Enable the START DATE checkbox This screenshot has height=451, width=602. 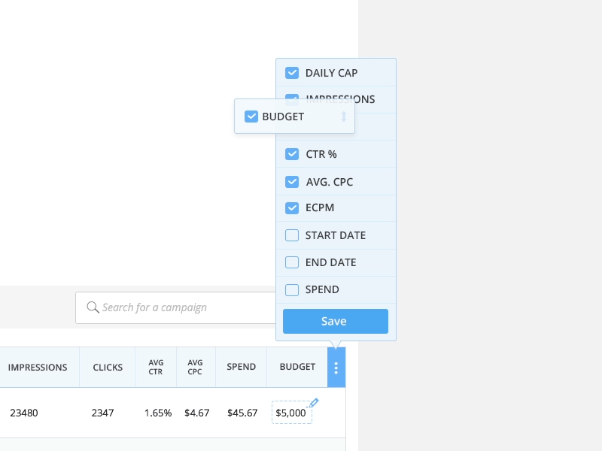292,235
